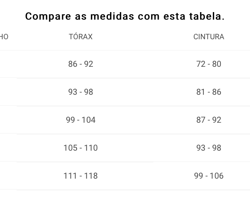Screen dimensions: 250x202
Task: Click the CINTURA column header
Action: tap(209, 37)
